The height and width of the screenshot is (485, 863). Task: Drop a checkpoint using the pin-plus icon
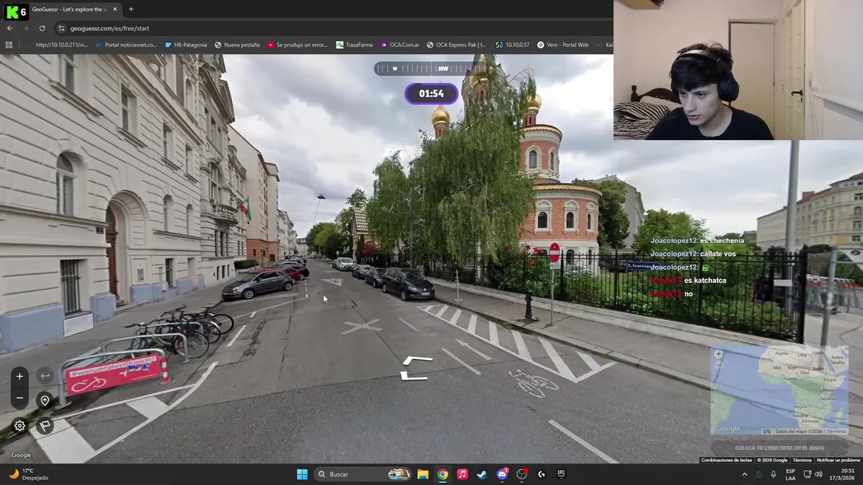tap(44, 401)
